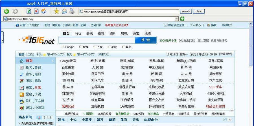This screenshot has height=126, width=254.
Task: Open favorites with the star icon
Action: (56, 11)
